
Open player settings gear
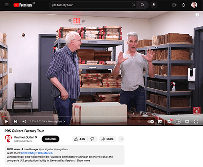coord(169,121)
